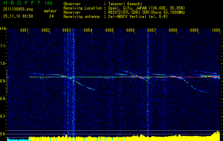Click the 0953 time marker
Viewport: 223px width, 141px height.
tap(67, 30)
